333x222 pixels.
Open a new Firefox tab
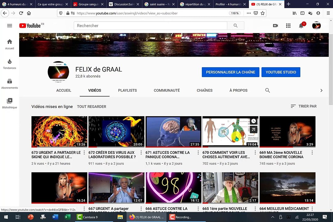pyautogui.click(x=288, y=4)
